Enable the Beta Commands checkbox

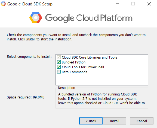point(59,72)
